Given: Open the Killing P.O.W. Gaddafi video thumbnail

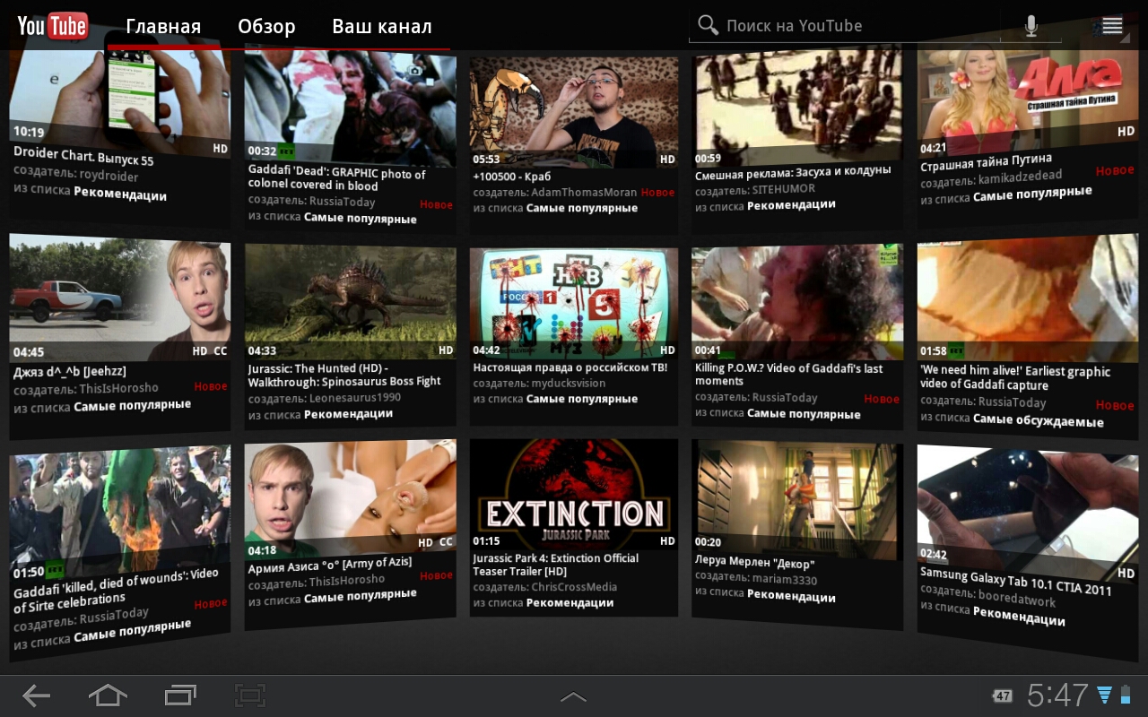Looking at the screenshot, I should point(797,302).
